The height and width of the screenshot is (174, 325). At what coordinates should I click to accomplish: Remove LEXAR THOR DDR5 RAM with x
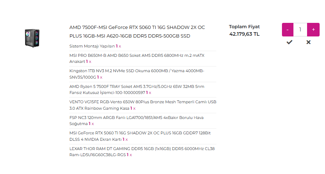tap(131, 155)
